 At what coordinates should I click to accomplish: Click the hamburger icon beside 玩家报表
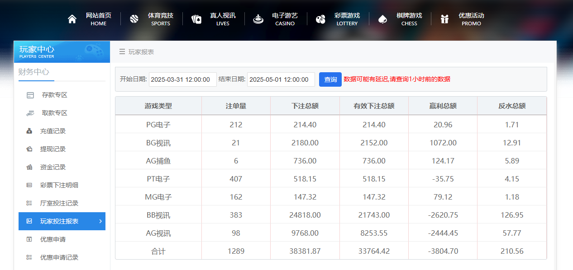[x=121, y=51]
